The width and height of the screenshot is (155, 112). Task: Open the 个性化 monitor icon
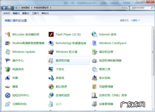[51, 69]
